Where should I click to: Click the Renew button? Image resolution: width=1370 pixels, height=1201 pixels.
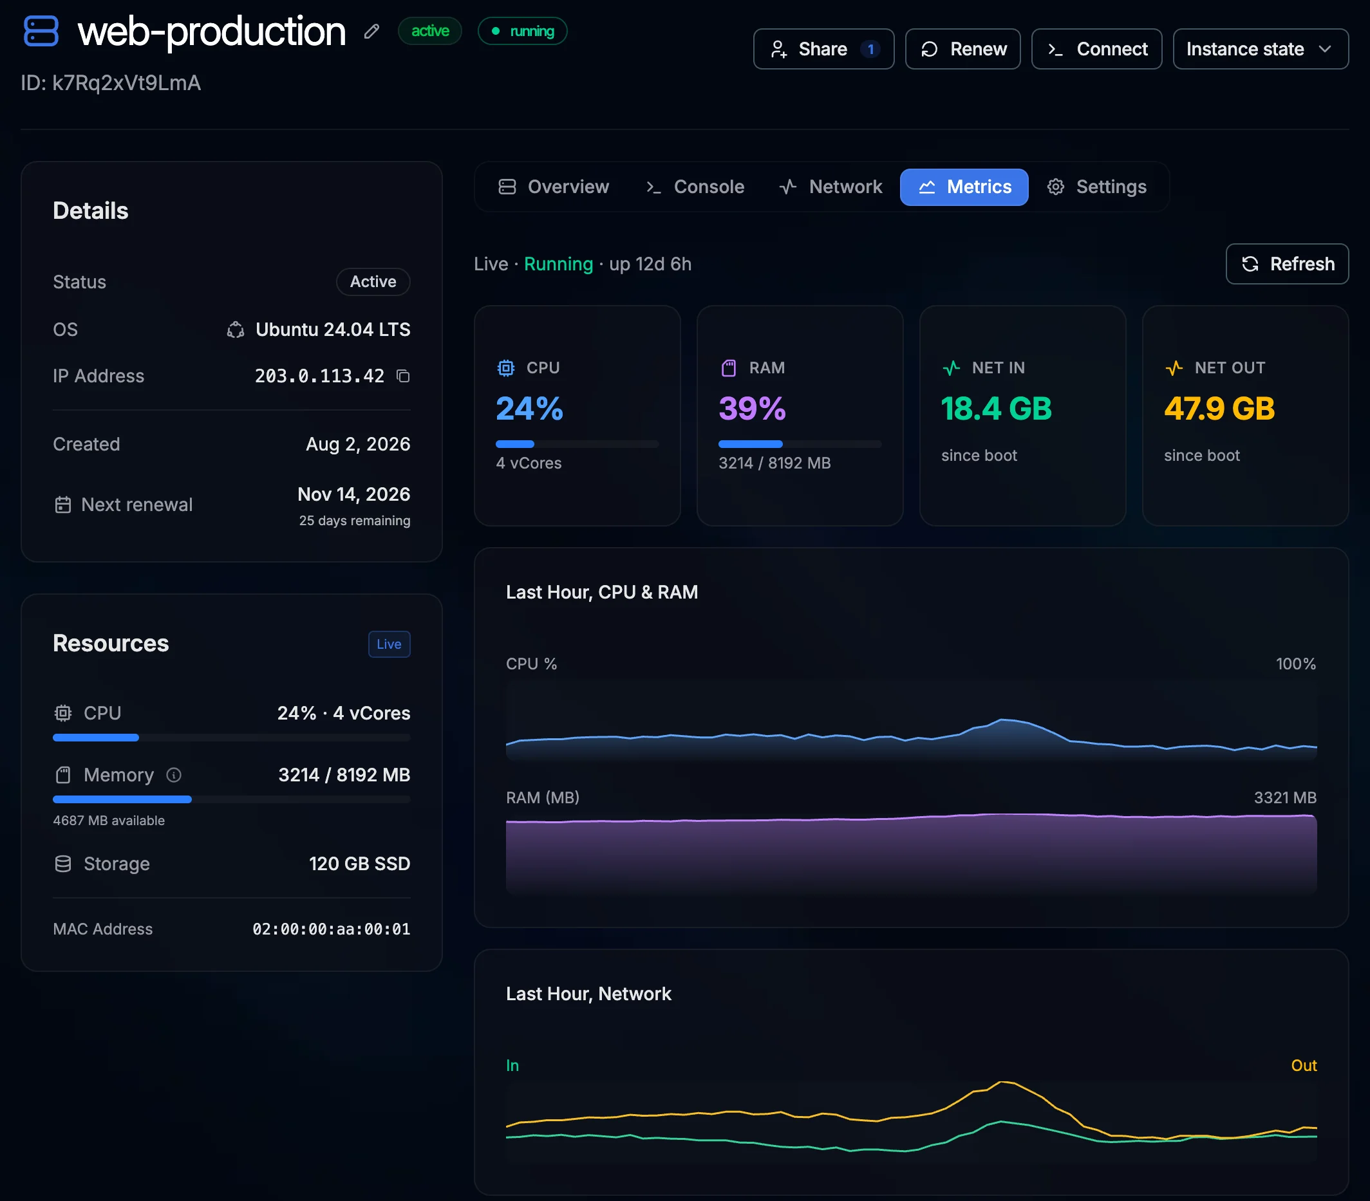(x=962, y=49)
